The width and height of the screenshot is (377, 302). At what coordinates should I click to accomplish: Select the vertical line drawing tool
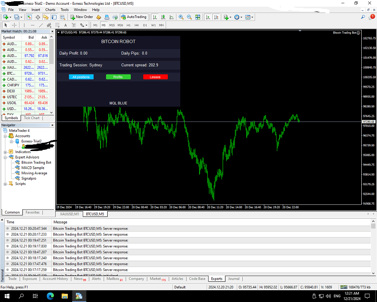tap(24, 25)
